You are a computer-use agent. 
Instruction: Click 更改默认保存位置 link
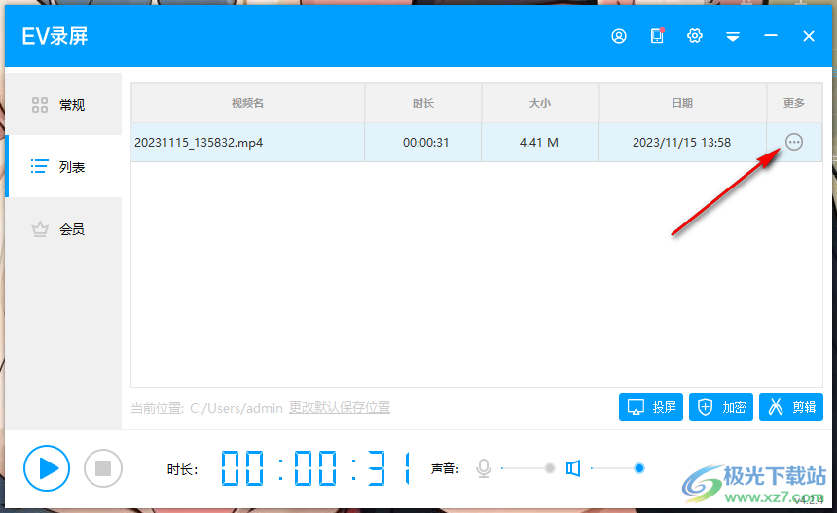[x=340, y=407]
